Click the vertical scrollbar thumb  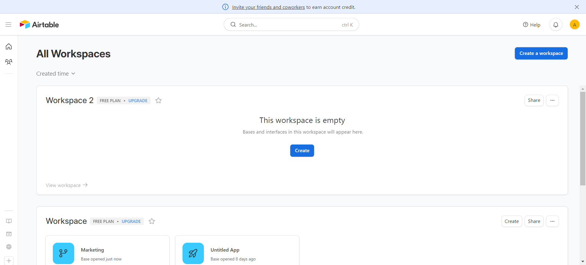[x=583, y=138]
